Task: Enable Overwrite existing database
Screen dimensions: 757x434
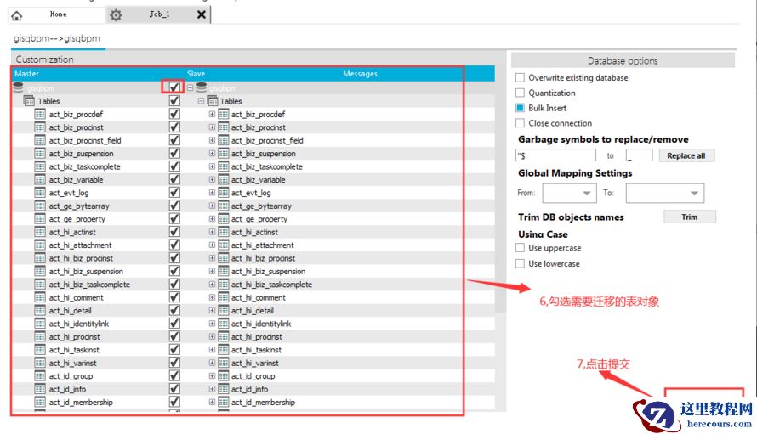Action: pos(520,77)
